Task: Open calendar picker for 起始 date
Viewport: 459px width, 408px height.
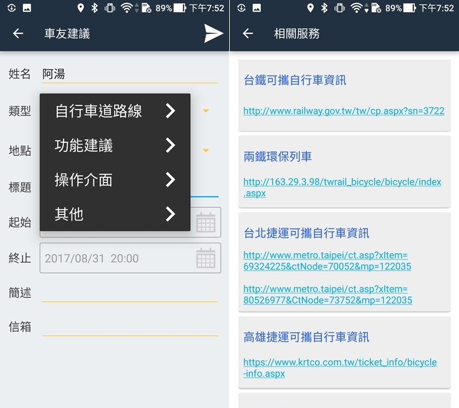Action: [206, 222]
